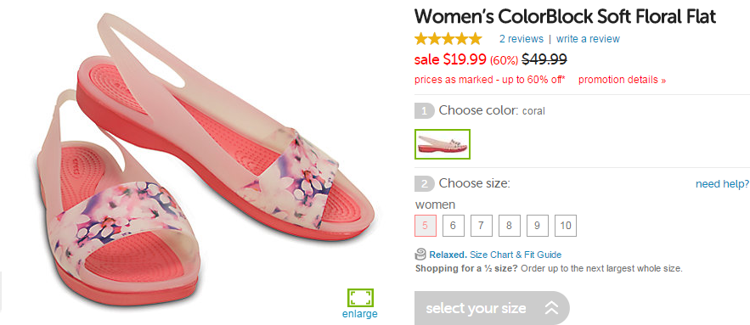
Task: Click the green enlarge image icon
Action: coord(360,298)
